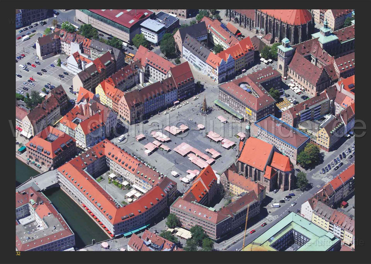The width and height of the screenshot is (371, 264).
Task: Select the yellow construction crane
Action: click(x=246, y=227)
